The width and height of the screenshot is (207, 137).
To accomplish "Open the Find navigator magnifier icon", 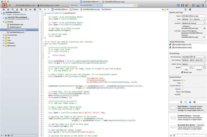I will (12, 9).
